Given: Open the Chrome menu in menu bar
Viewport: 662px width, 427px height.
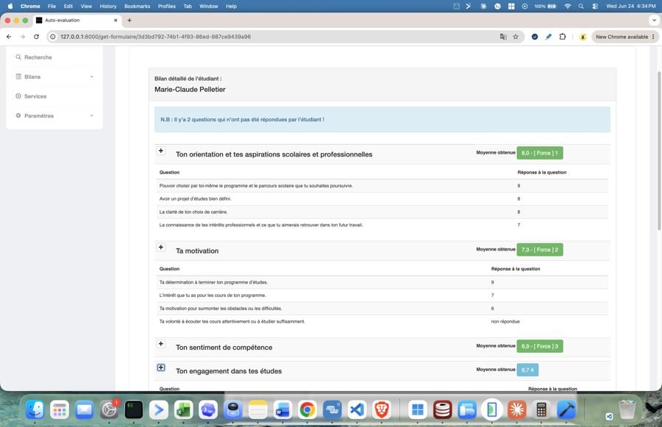Looking at the screenshot, I should click(30, 7).
